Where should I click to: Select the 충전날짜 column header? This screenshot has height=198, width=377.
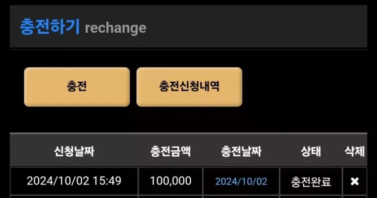click(241, 151)
